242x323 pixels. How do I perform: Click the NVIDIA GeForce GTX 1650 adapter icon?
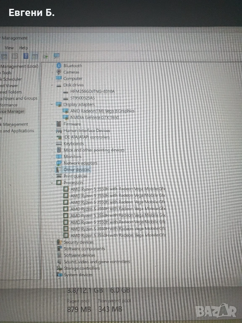click(x=66, y=117)
